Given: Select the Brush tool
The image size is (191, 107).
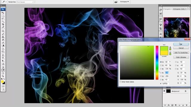Looking at the screenshot, I should pos(3,34).
